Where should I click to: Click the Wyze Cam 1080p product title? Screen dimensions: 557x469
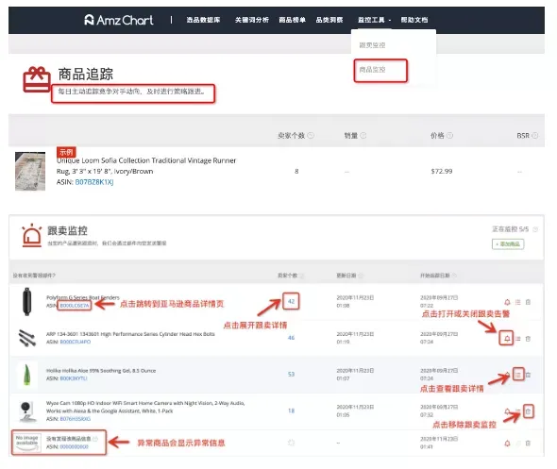pos(145,407)
